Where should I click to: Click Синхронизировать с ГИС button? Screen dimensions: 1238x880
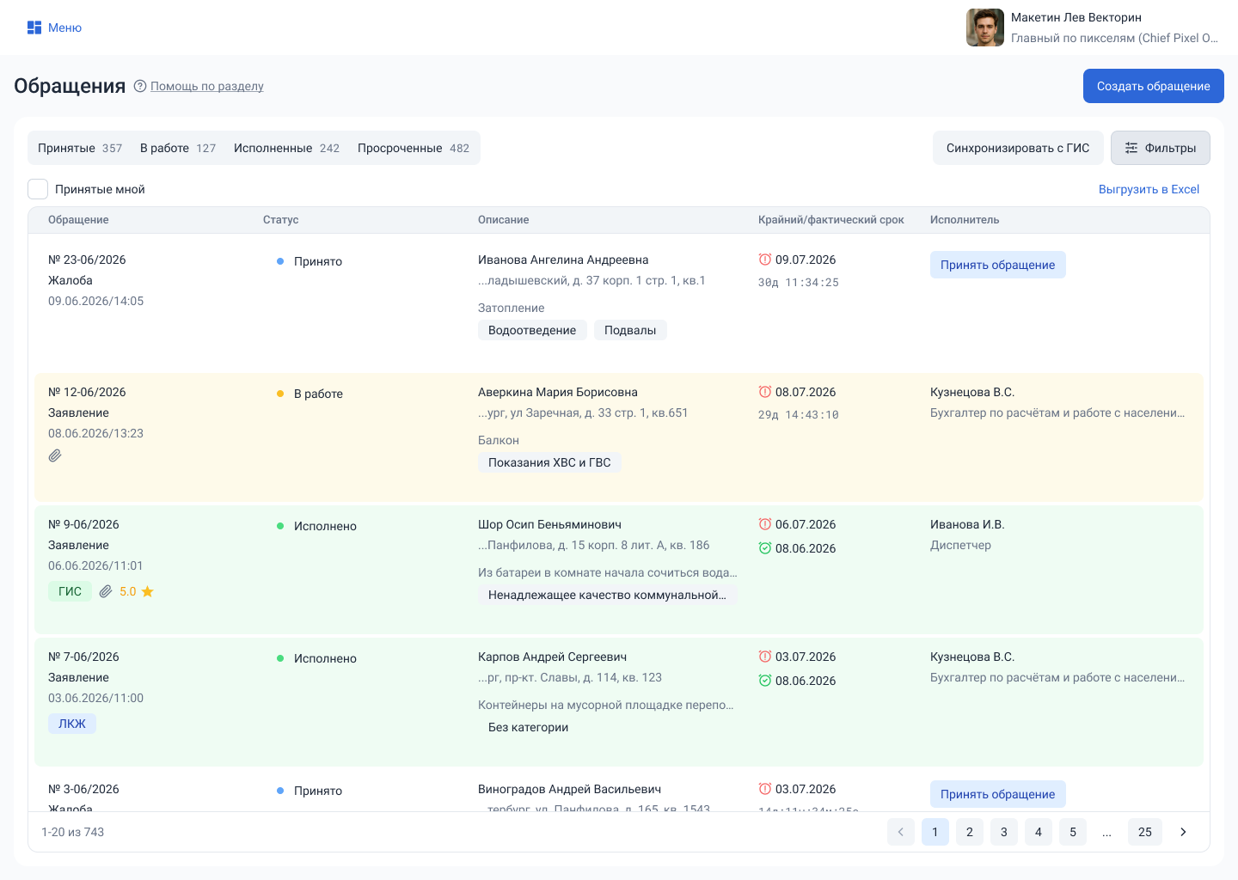(1018, 148)
